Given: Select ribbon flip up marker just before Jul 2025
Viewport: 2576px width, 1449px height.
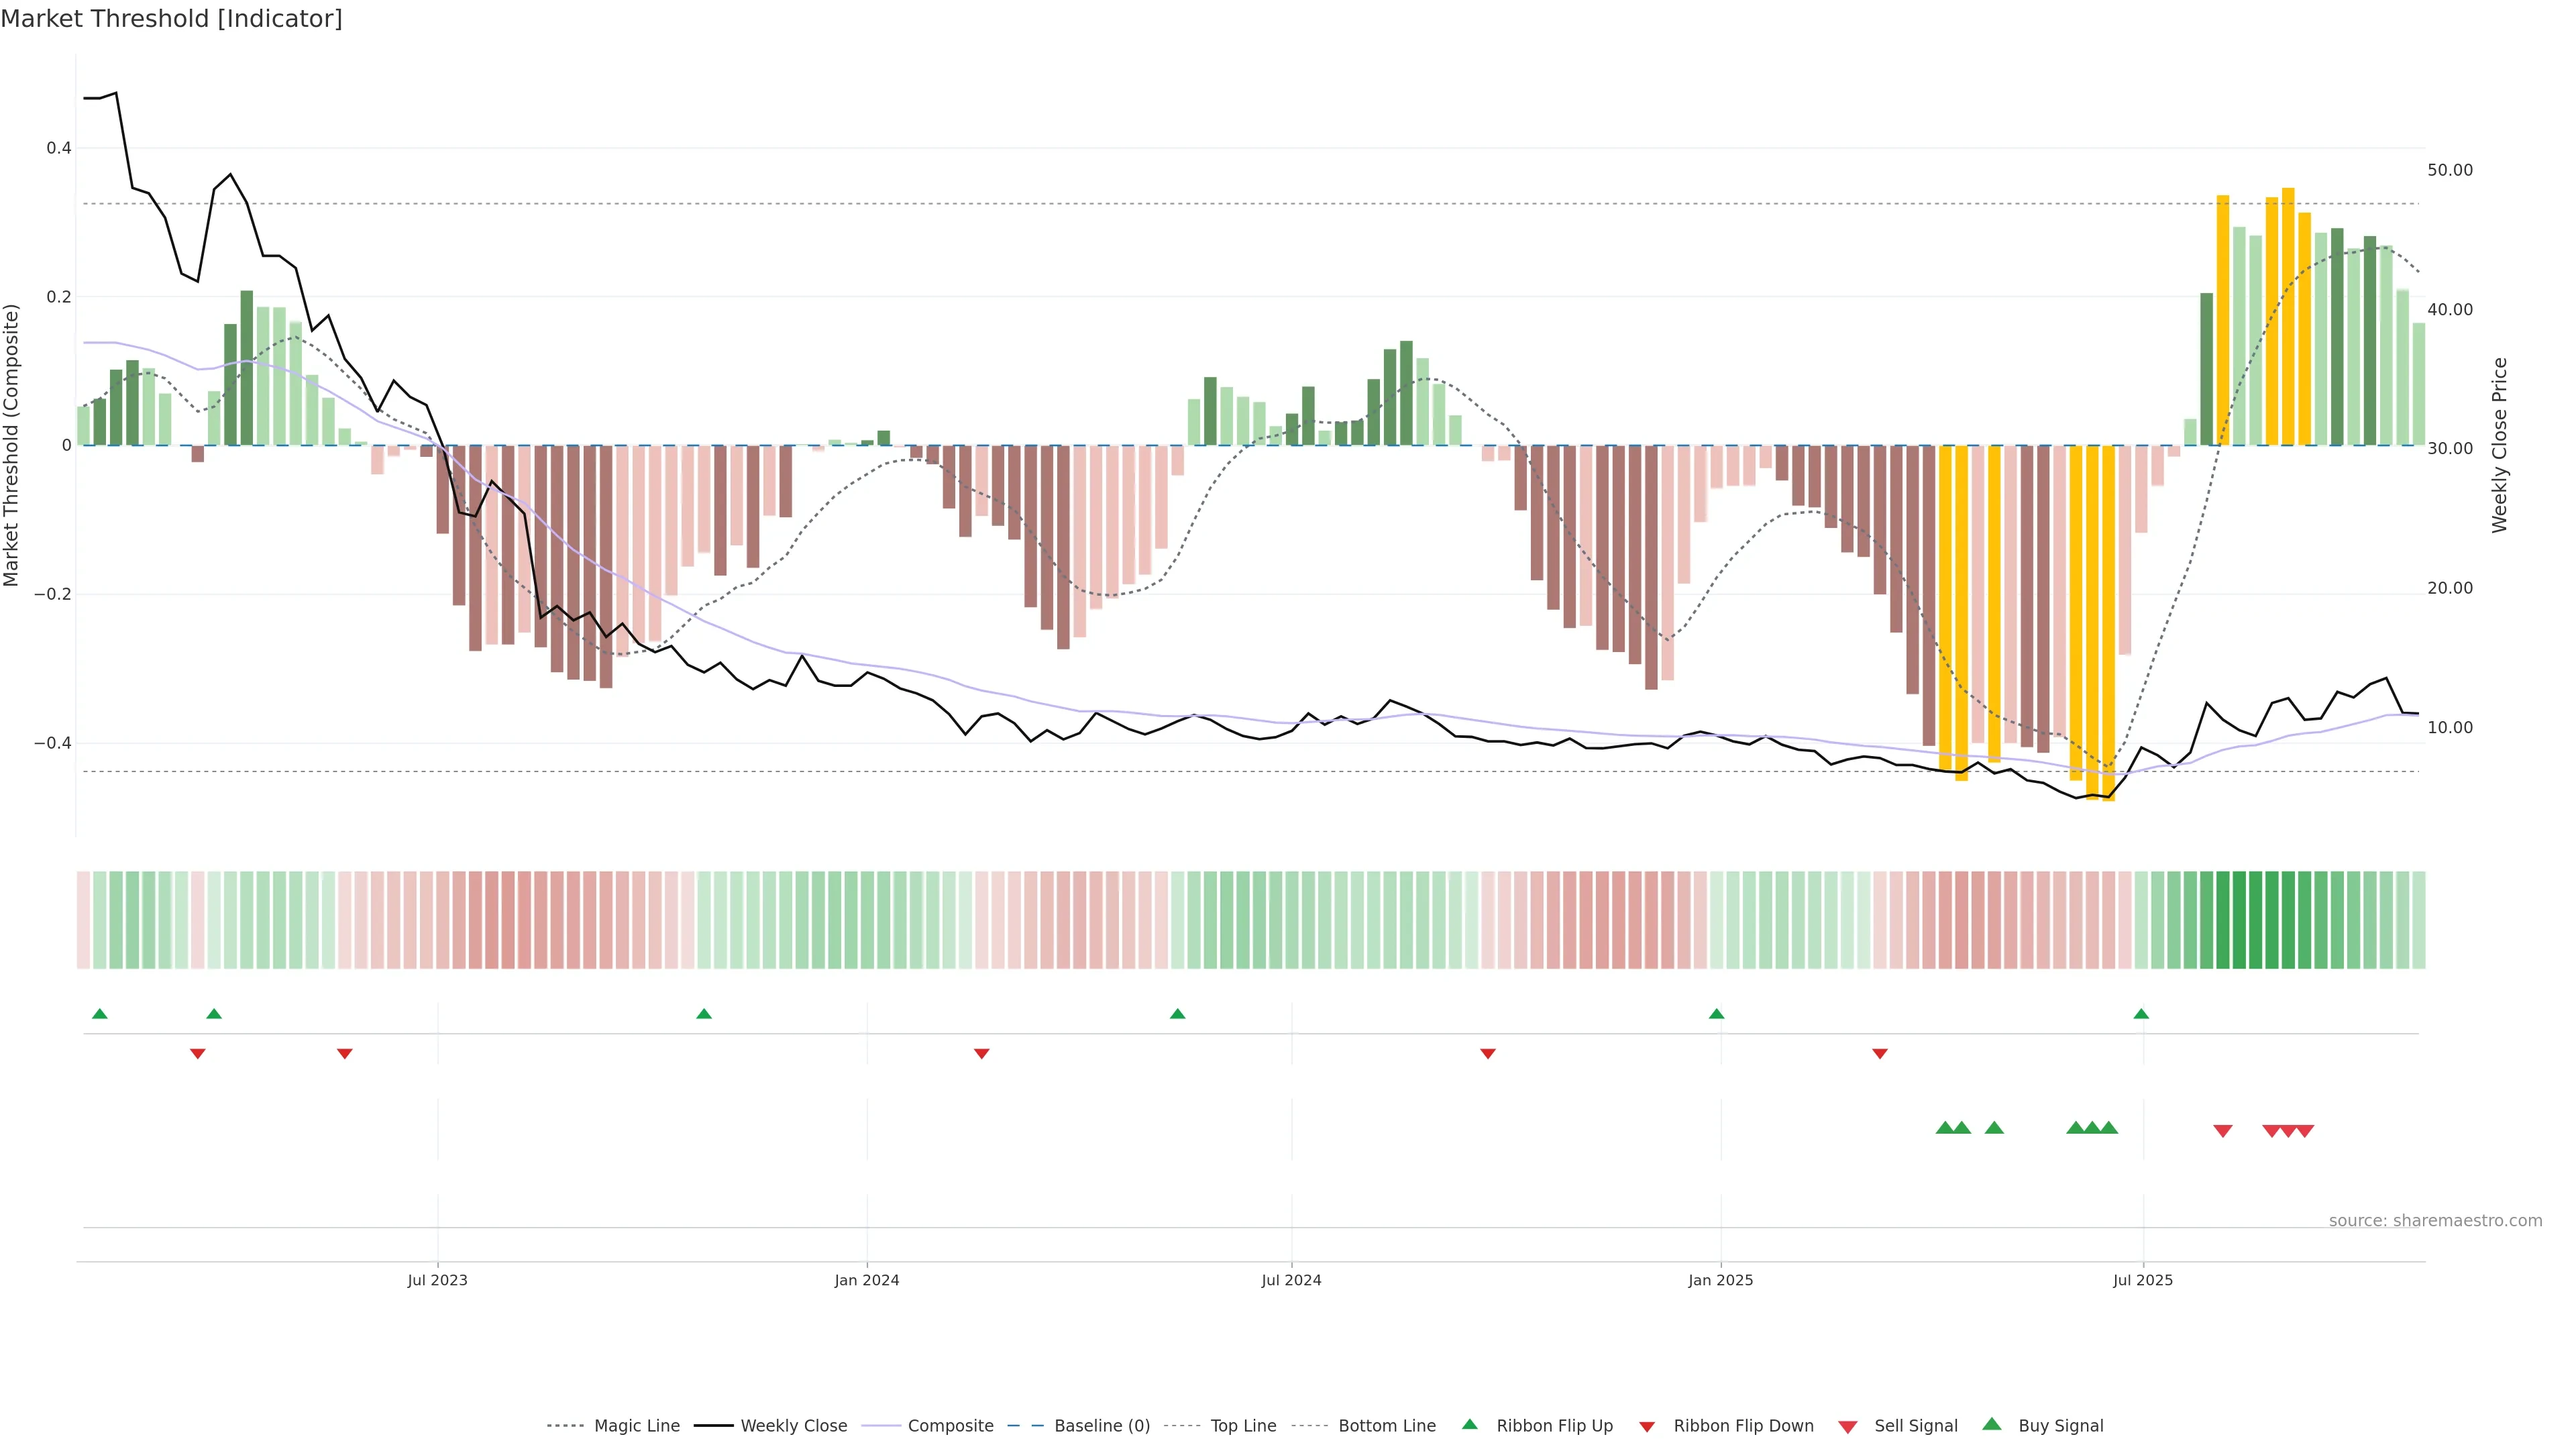Looking at the screenshot, I should coord(2141,1014).
